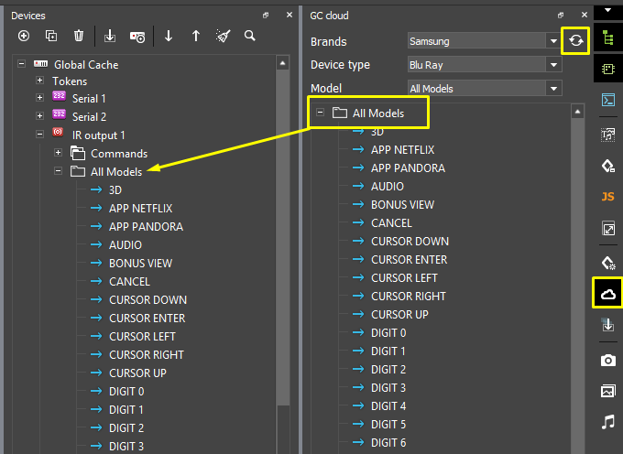Screen dimensions: 623x454
Task: Expand the Tokens tree node
Action: pos(39,81)
